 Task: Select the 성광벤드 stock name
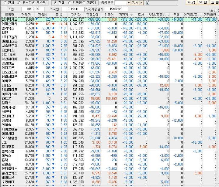(x=8, y=63)
